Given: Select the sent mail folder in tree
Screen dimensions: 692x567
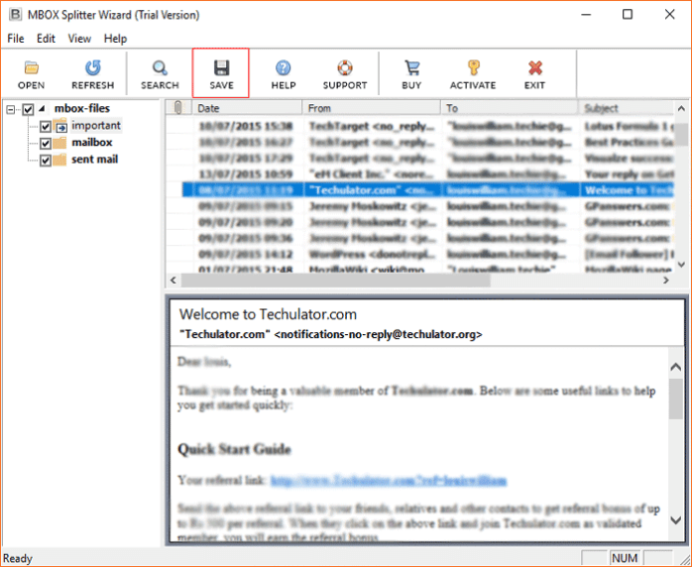Looking at the screenshot, I should [x=94, y=160].
